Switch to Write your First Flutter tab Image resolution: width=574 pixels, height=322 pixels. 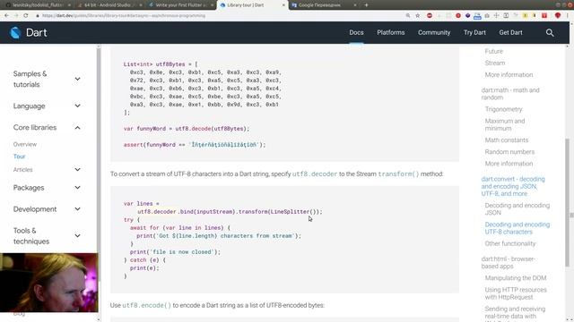point(181,5)
